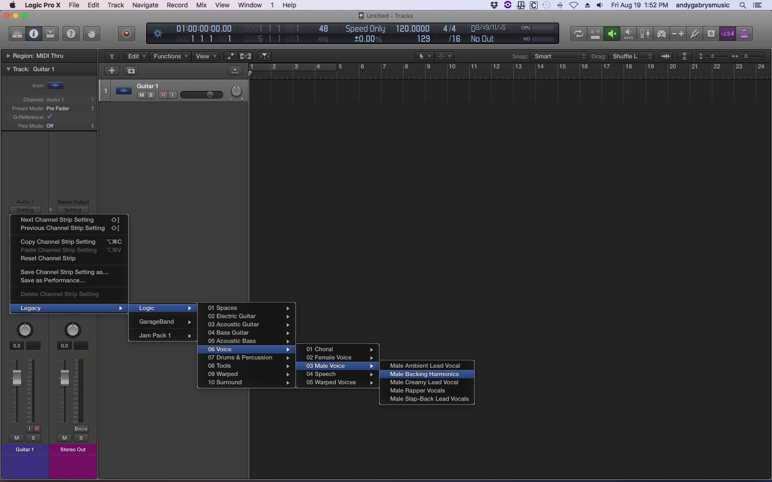
Task: Open the Mix menu in menu bar
Action: pos(201,5)
